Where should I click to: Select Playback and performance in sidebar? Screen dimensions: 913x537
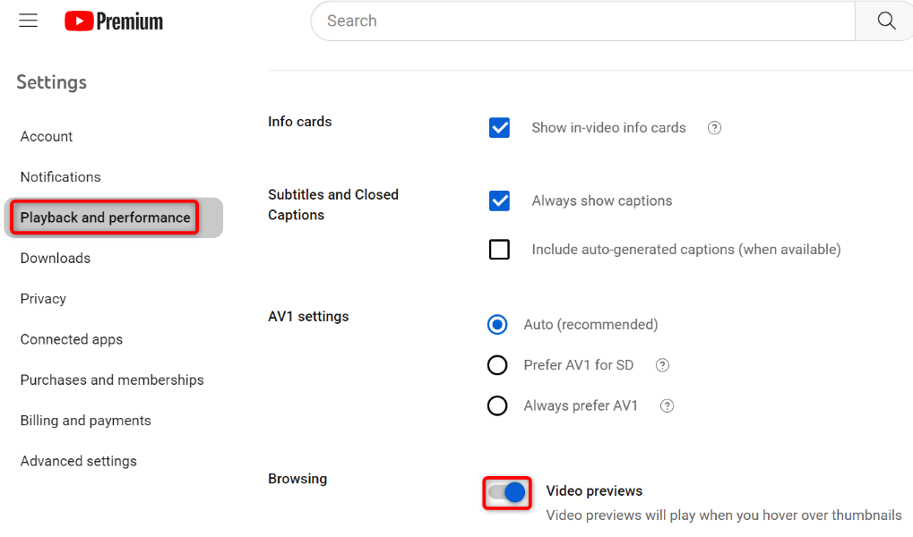coord(106,217)
